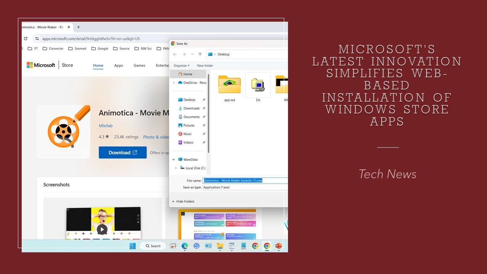The height and width of the screenshot is (274, 487).
Task: Click the Download button for Animotica
Action: pyautogui.click(x=123, y=152)
